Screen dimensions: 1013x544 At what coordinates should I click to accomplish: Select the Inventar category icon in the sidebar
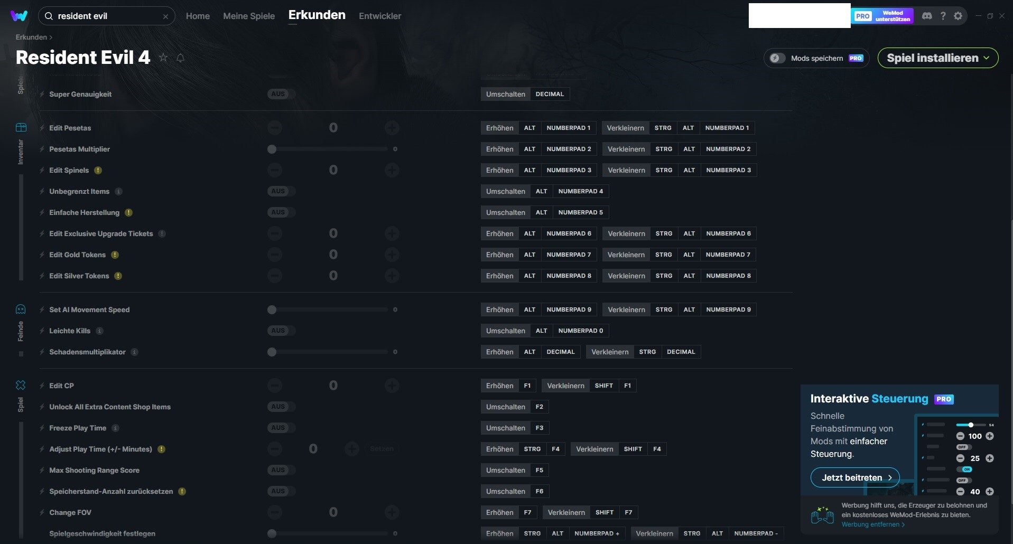[x=21, y=127]
